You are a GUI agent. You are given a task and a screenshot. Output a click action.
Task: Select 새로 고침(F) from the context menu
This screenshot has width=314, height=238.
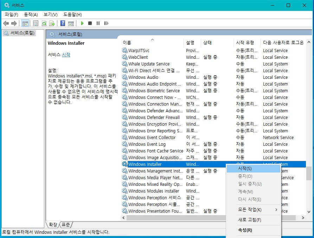pyautogui.click(x=249, y=220)
